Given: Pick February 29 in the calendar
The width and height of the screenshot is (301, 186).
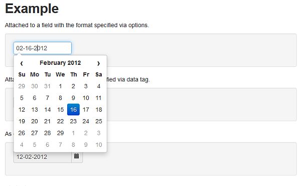Looking at the screenshot, I should [x=60, y=133].
